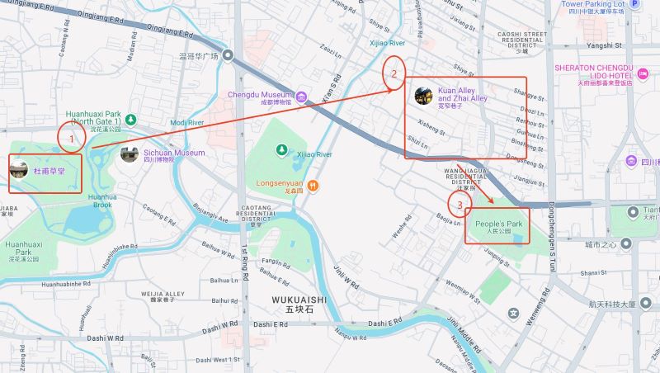The image size is (660, 373).
Task: Click the red circled number 1 marker
Action: (x=72, y=137)
